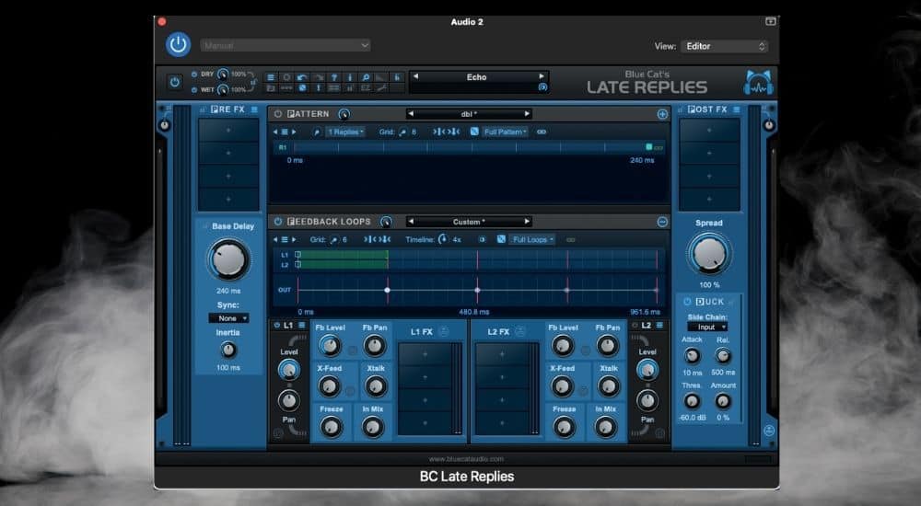Click the Feedback Loops grid wrench icon

point(334,239)
